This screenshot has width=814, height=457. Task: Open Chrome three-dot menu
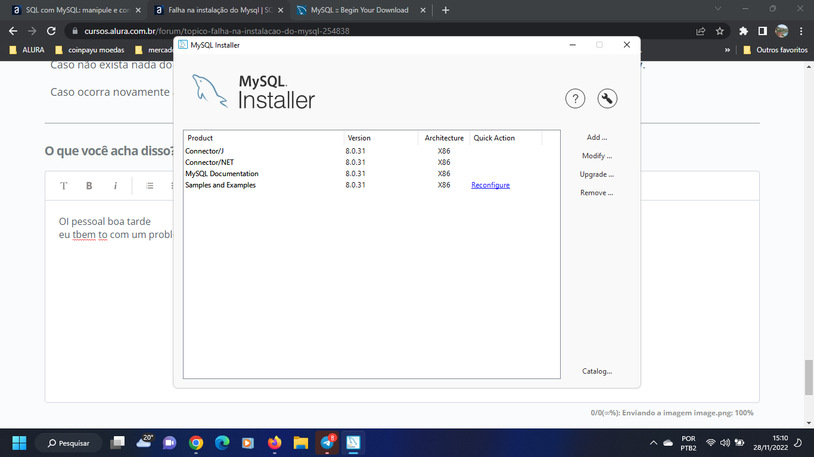pyautogui.click(x=801, y=31)
